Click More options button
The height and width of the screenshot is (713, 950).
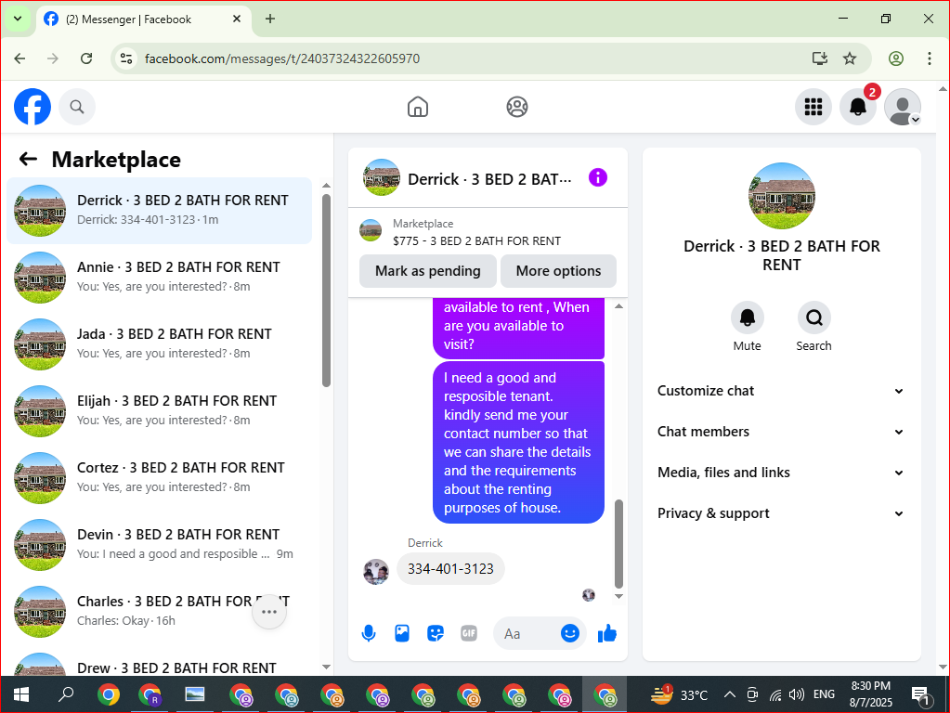point(558,271)
